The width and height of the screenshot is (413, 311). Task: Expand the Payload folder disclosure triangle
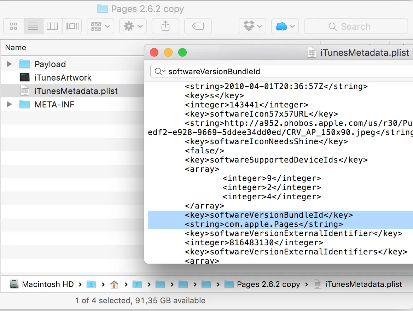coord(9,64)
